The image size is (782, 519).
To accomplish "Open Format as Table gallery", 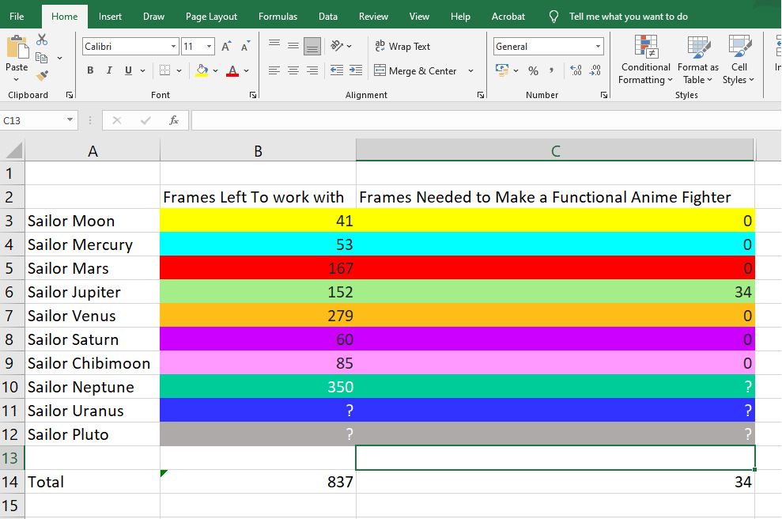I will [697, 60].
